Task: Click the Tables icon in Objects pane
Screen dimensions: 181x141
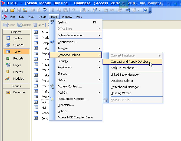Action: tap(8, 38)
